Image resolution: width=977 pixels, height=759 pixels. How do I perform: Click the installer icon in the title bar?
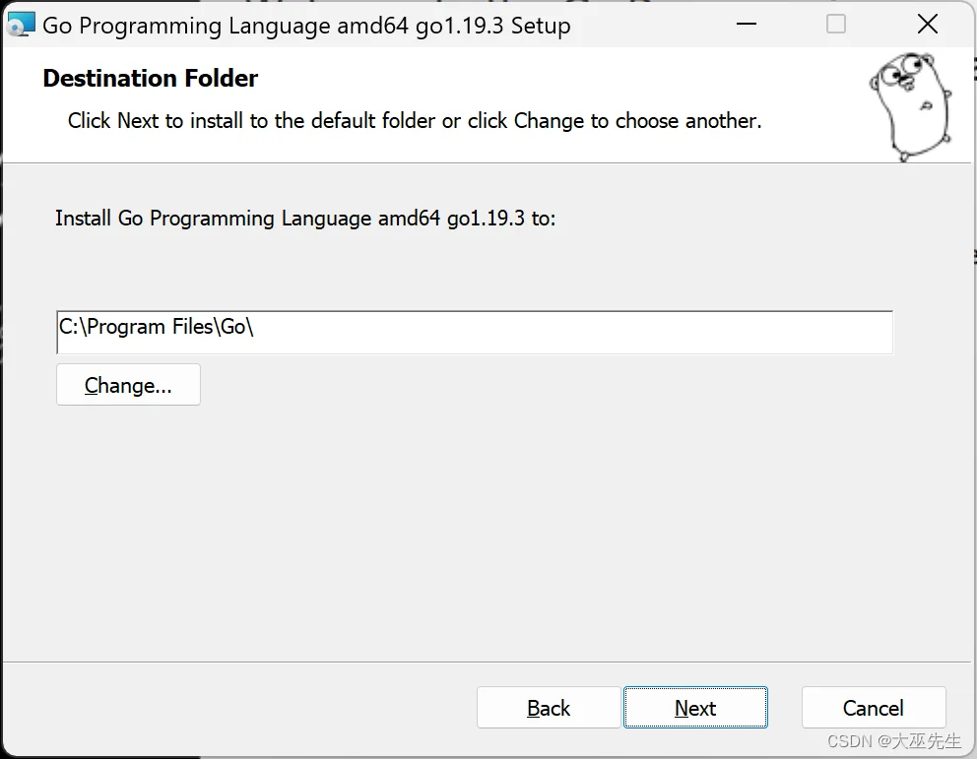(21, 25)
